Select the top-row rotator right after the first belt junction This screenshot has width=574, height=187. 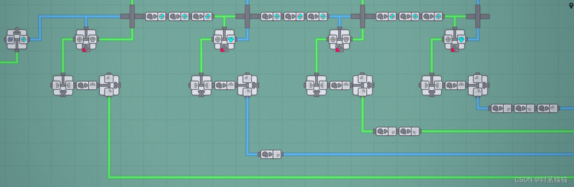click(x=155, y=17)
